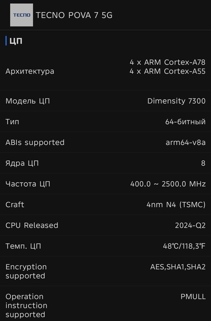Tap the TECNO brand logo icon
This screenshot has height=321, width=211.
[x=22, y=15]
